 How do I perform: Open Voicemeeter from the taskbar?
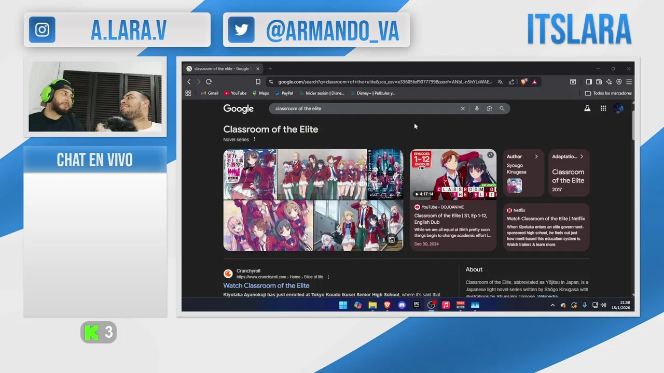pos(460,305)
